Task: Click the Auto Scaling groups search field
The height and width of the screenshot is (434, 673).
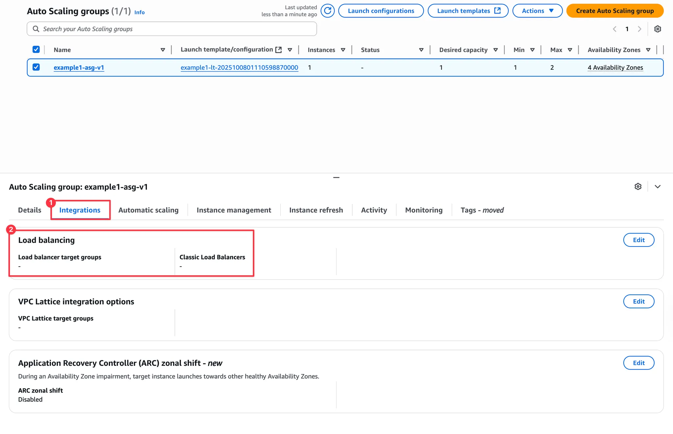Action: 177,29
